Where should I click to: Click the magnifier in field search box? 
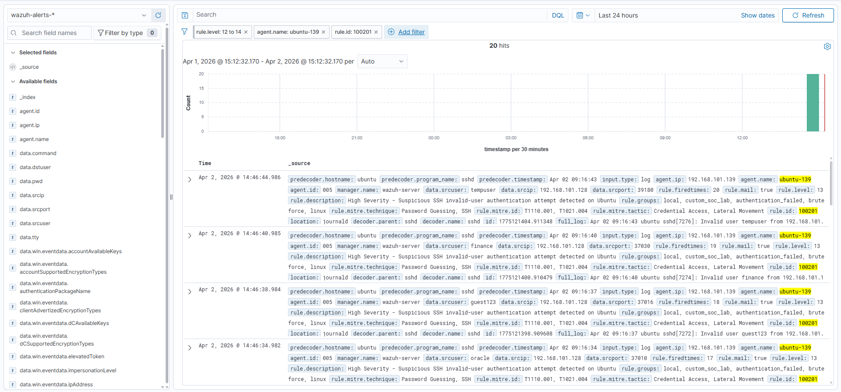pos(14,33)
